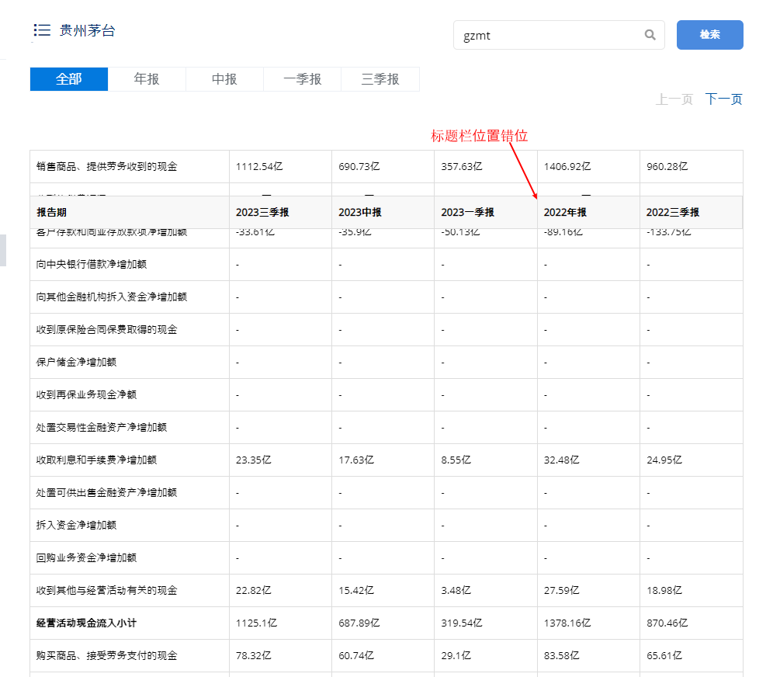Image resolution: width=780 pixels, height=677 pixels.
Task: Go to next page via 下一页
Action: 724,99
